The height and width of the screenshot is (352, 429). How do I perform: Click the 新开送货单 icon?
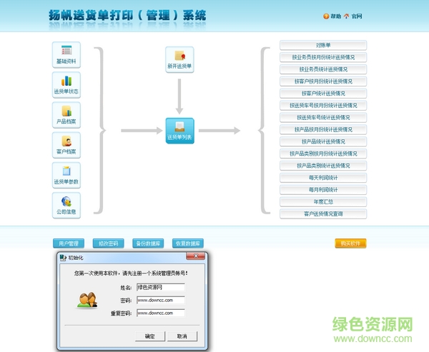[179, 59]
